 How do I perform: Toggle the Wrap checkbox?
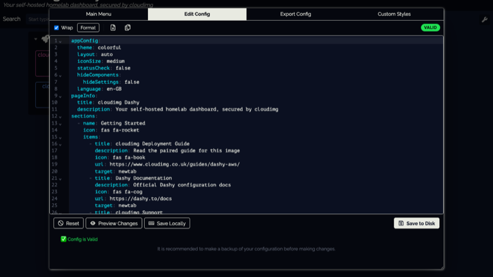tap(57, 28)
